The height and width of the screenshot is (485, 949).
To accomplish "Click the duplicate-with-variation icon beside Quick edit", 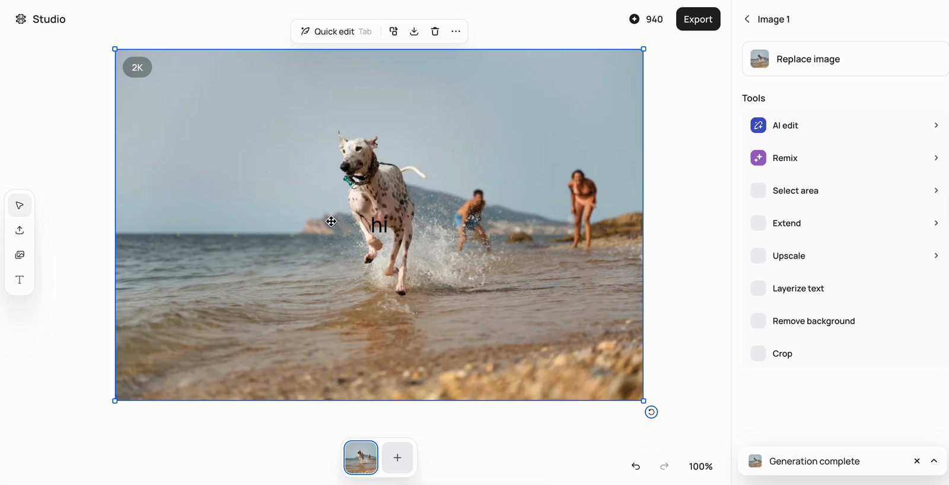I will (x=393, y=31).
